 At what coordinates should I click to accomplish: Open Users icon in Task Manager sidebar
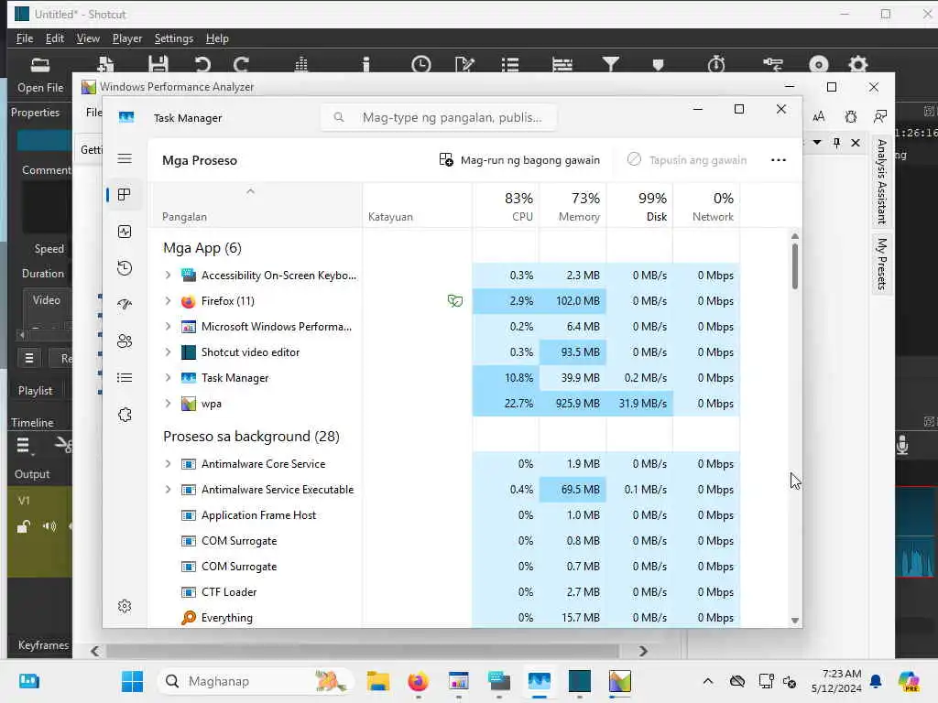point(125,341)
